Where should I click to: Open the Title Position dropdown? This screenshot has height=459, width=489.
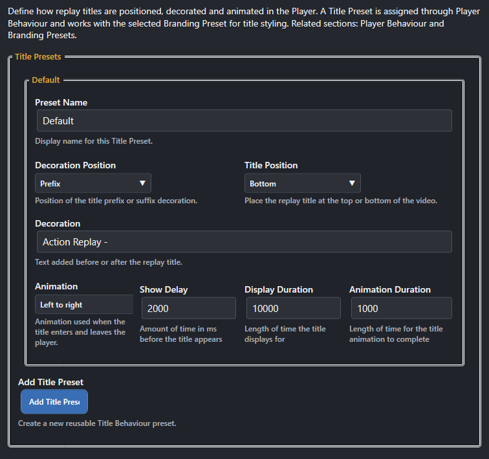click(x=303, y=183)
